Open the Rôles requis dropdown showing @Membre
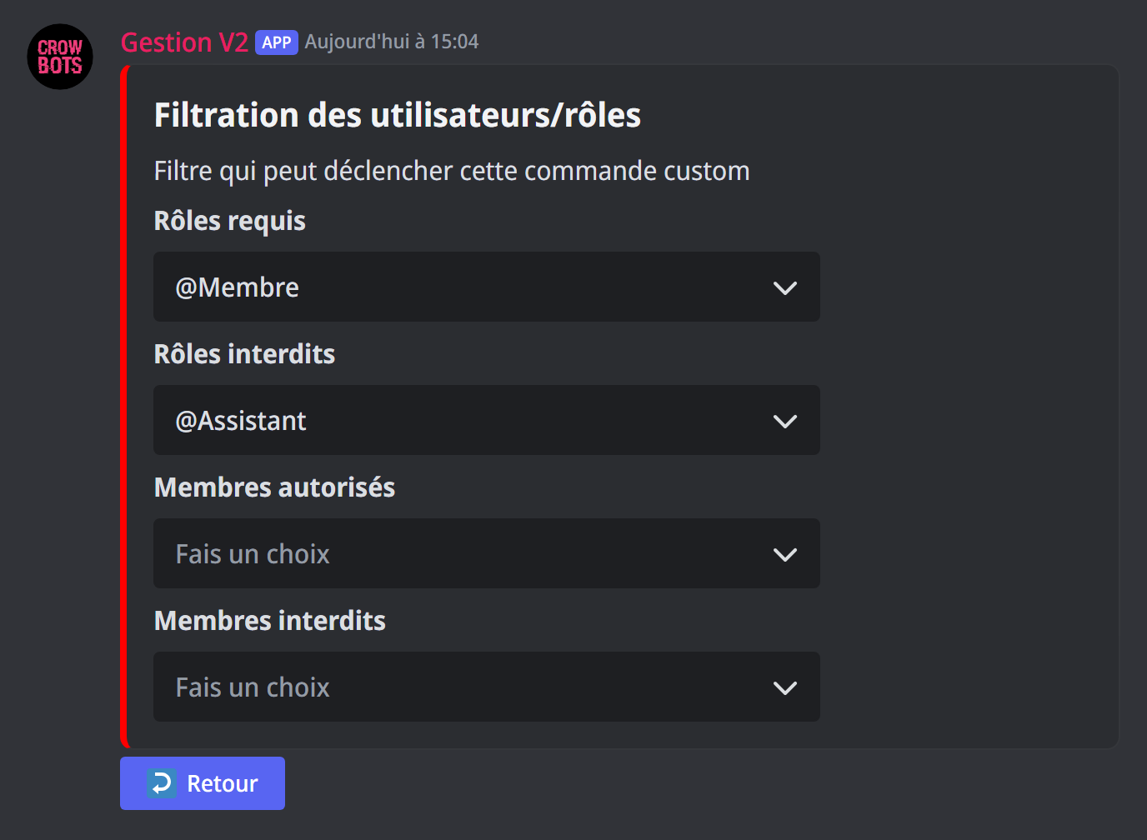Screen dimensions: 1147x840 487,287
